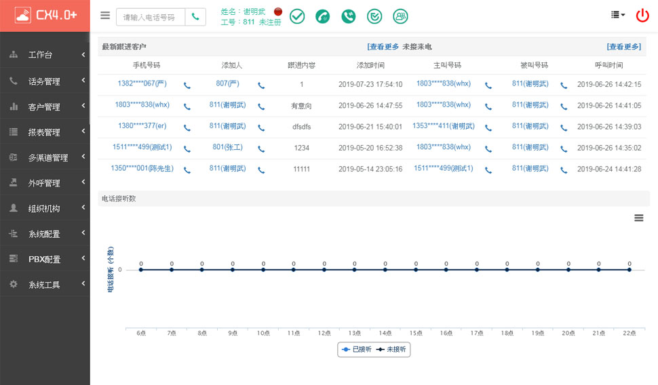658x385 pixels.
Task: Open the 多渠道管理 sidebar menu
Action: pyautogui.click(x=45, y=157)
